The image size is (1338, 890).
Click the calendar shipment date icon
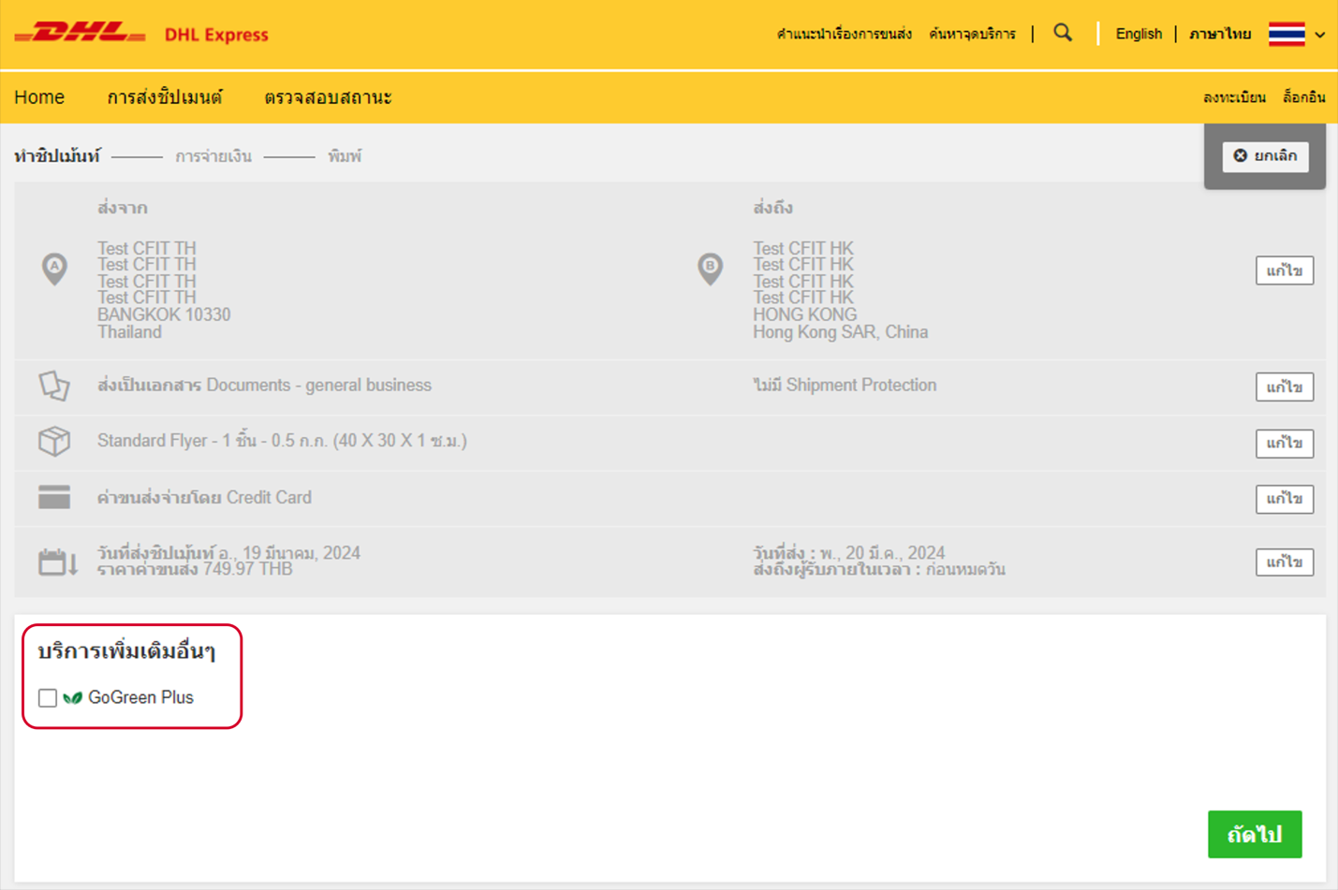click(x=56, y=562)
